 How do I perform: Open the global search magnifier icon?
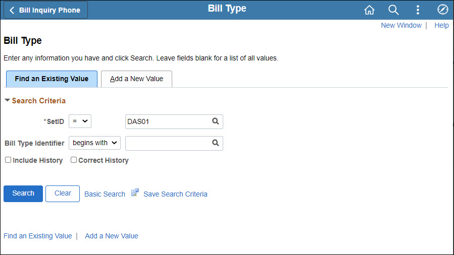tap(393, 10)
